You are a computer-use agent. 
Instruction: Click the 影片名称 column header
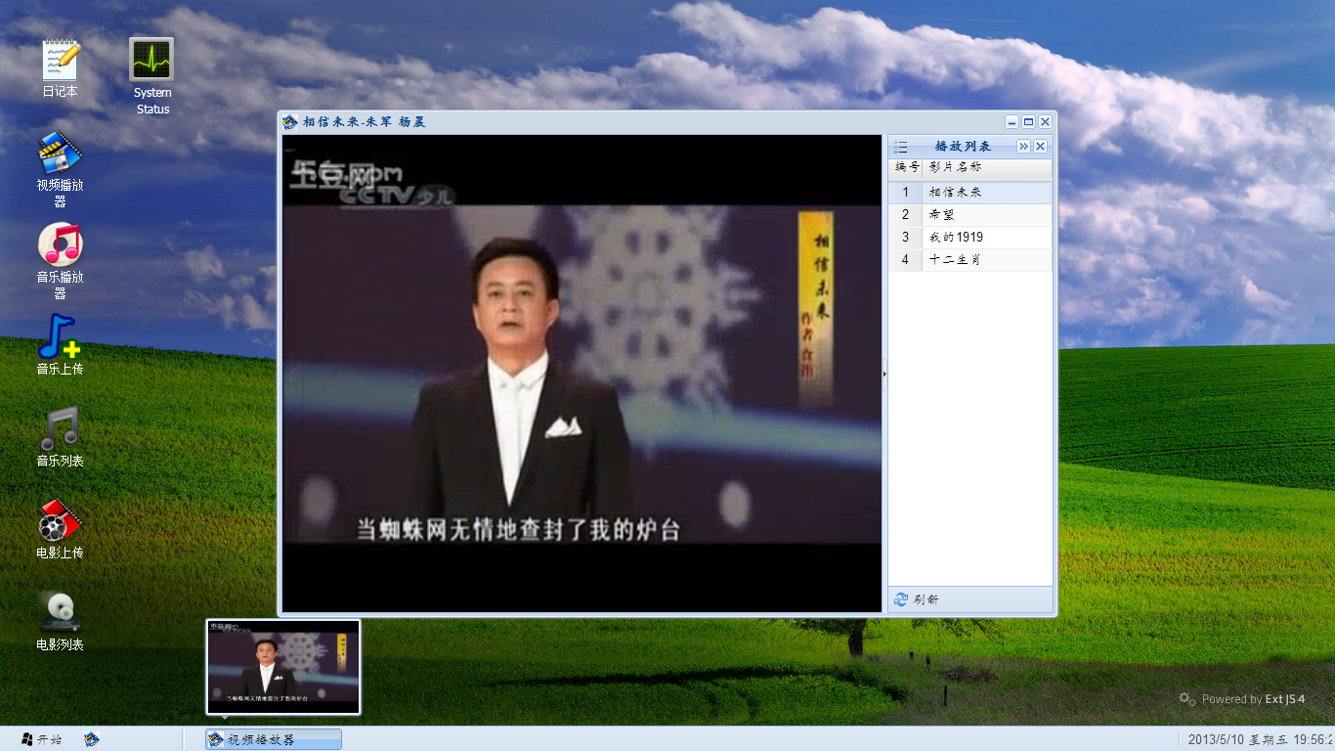(987, 168)
